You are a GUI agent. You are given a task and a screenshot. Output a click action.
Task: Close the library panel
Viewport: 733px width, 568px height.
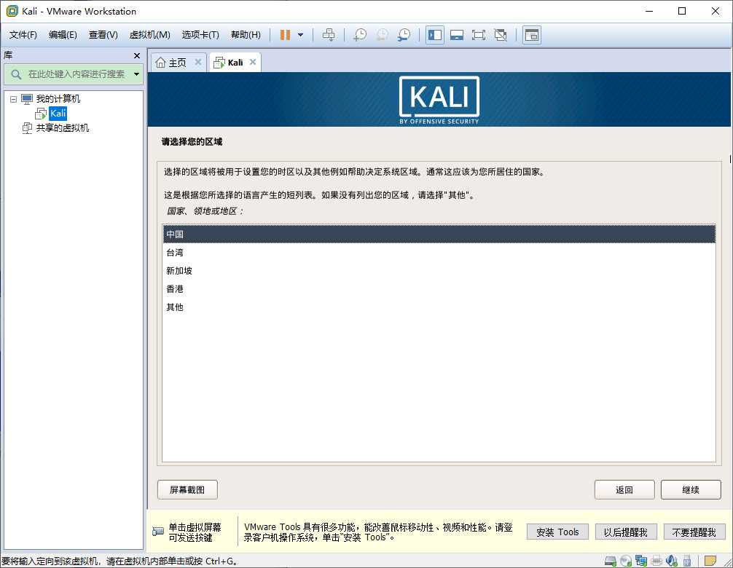point(137,55)
